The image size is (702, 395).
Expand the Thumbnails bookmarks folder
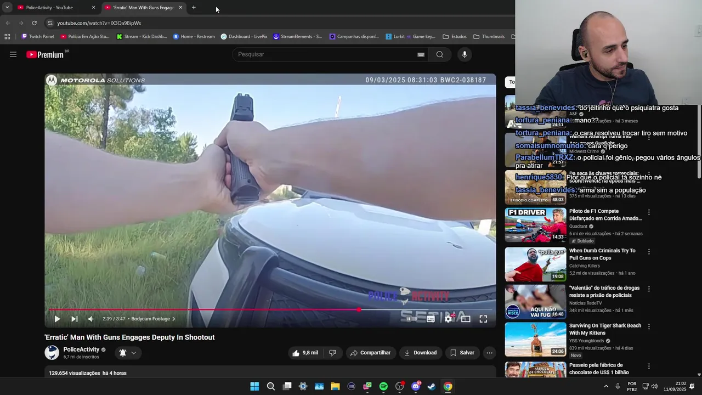click(x=489, y=37)
